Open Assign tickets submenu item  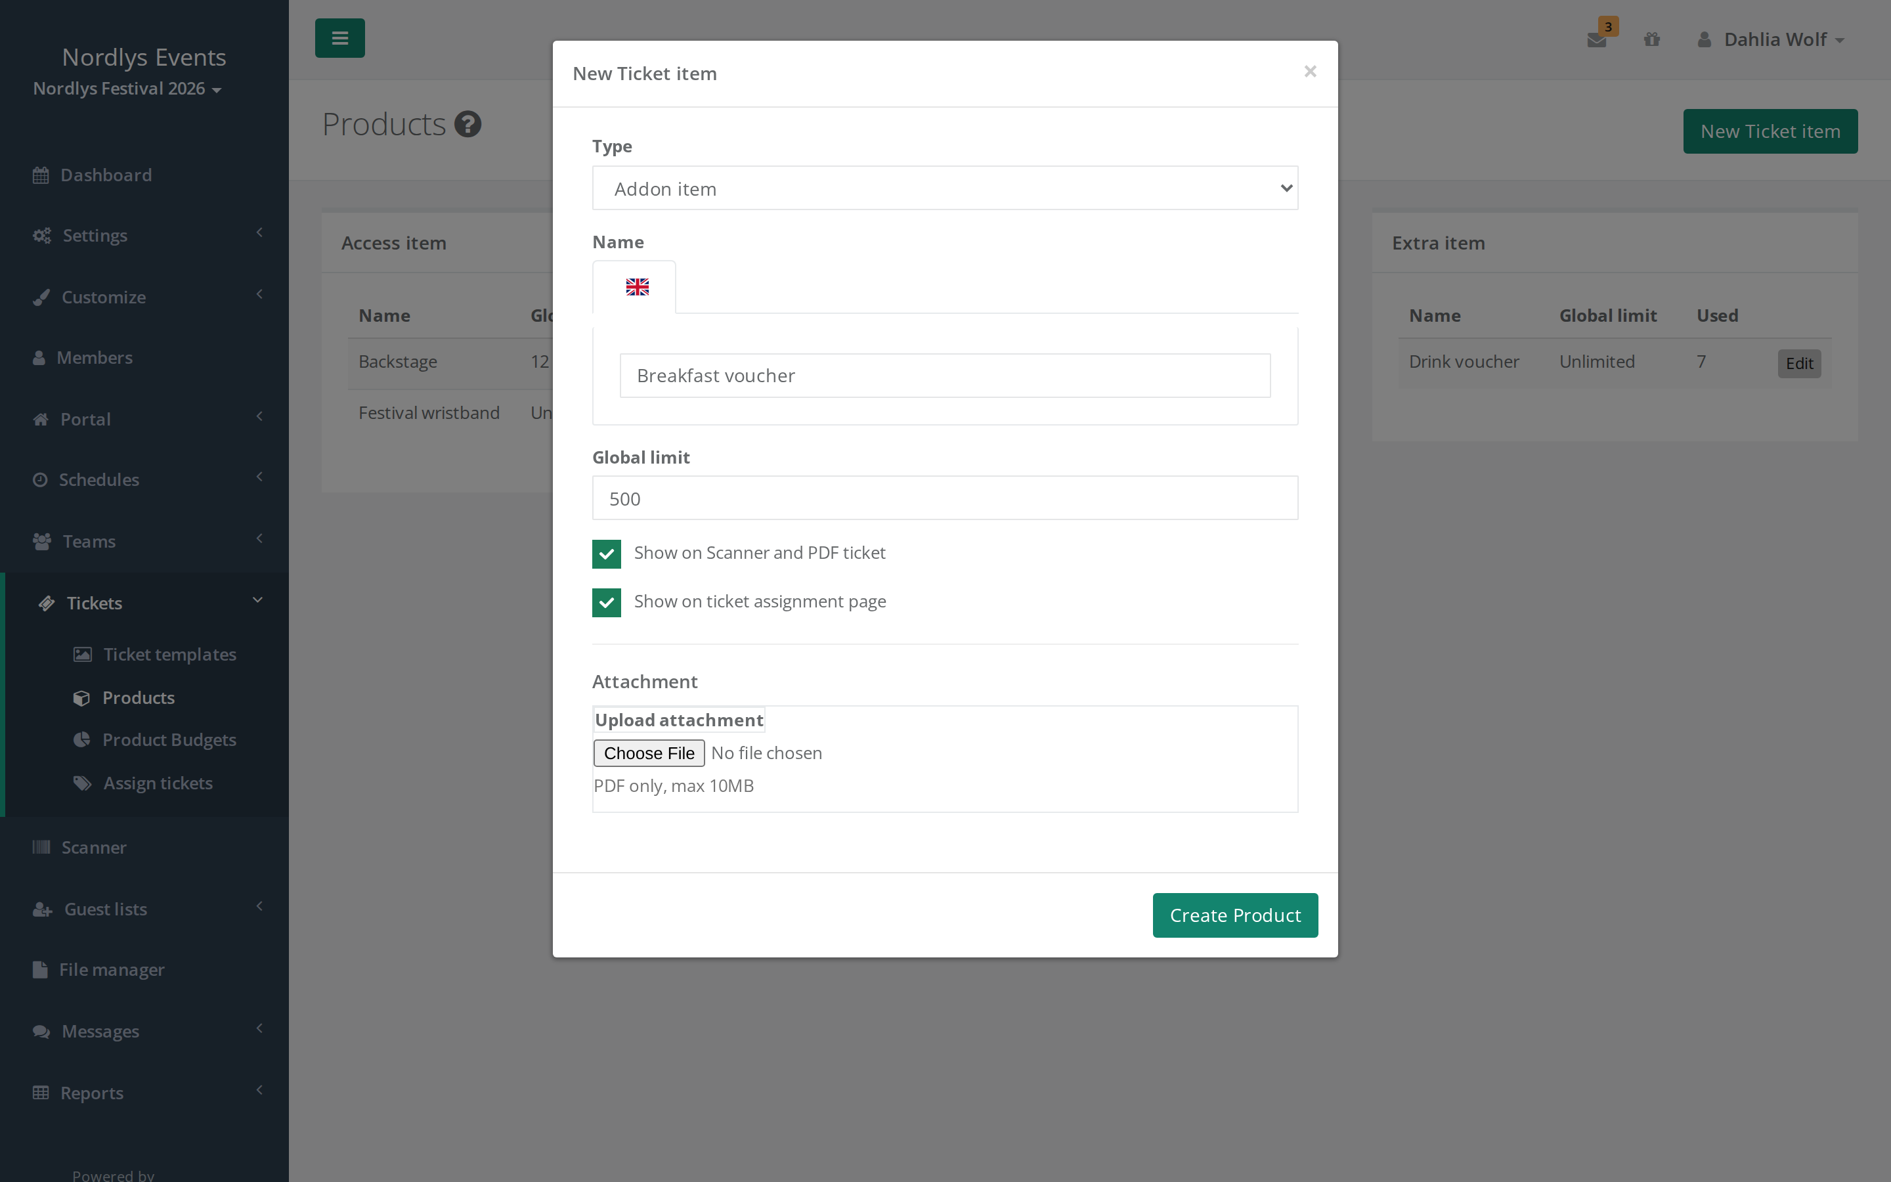click(143, 783)
